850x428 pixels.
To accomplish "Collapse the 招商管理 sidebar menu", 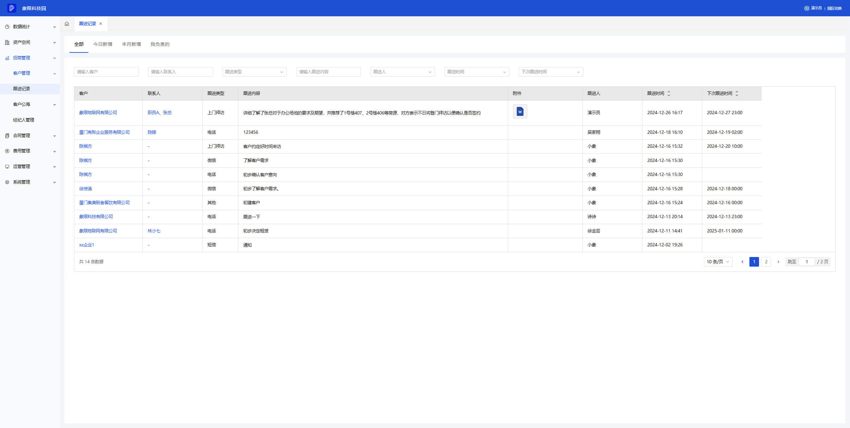I will click(54, 58).
